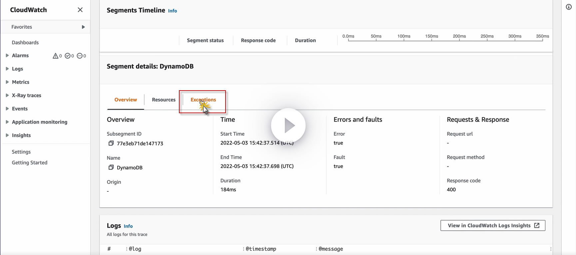Select the Response code column header
Image resolution: width=576 pixels, height=255 pixels.
[258, 40]
